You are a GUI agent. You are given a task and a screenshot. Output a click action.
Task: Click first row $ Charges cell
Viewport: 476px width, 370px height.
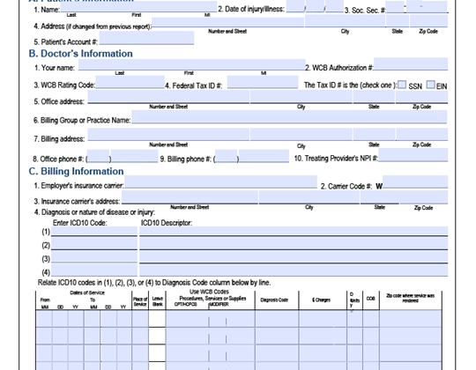coord(323,319)
